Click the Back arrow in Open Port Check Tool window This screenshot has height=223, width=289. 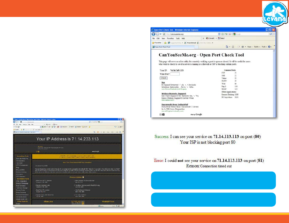tap(153, 34)
